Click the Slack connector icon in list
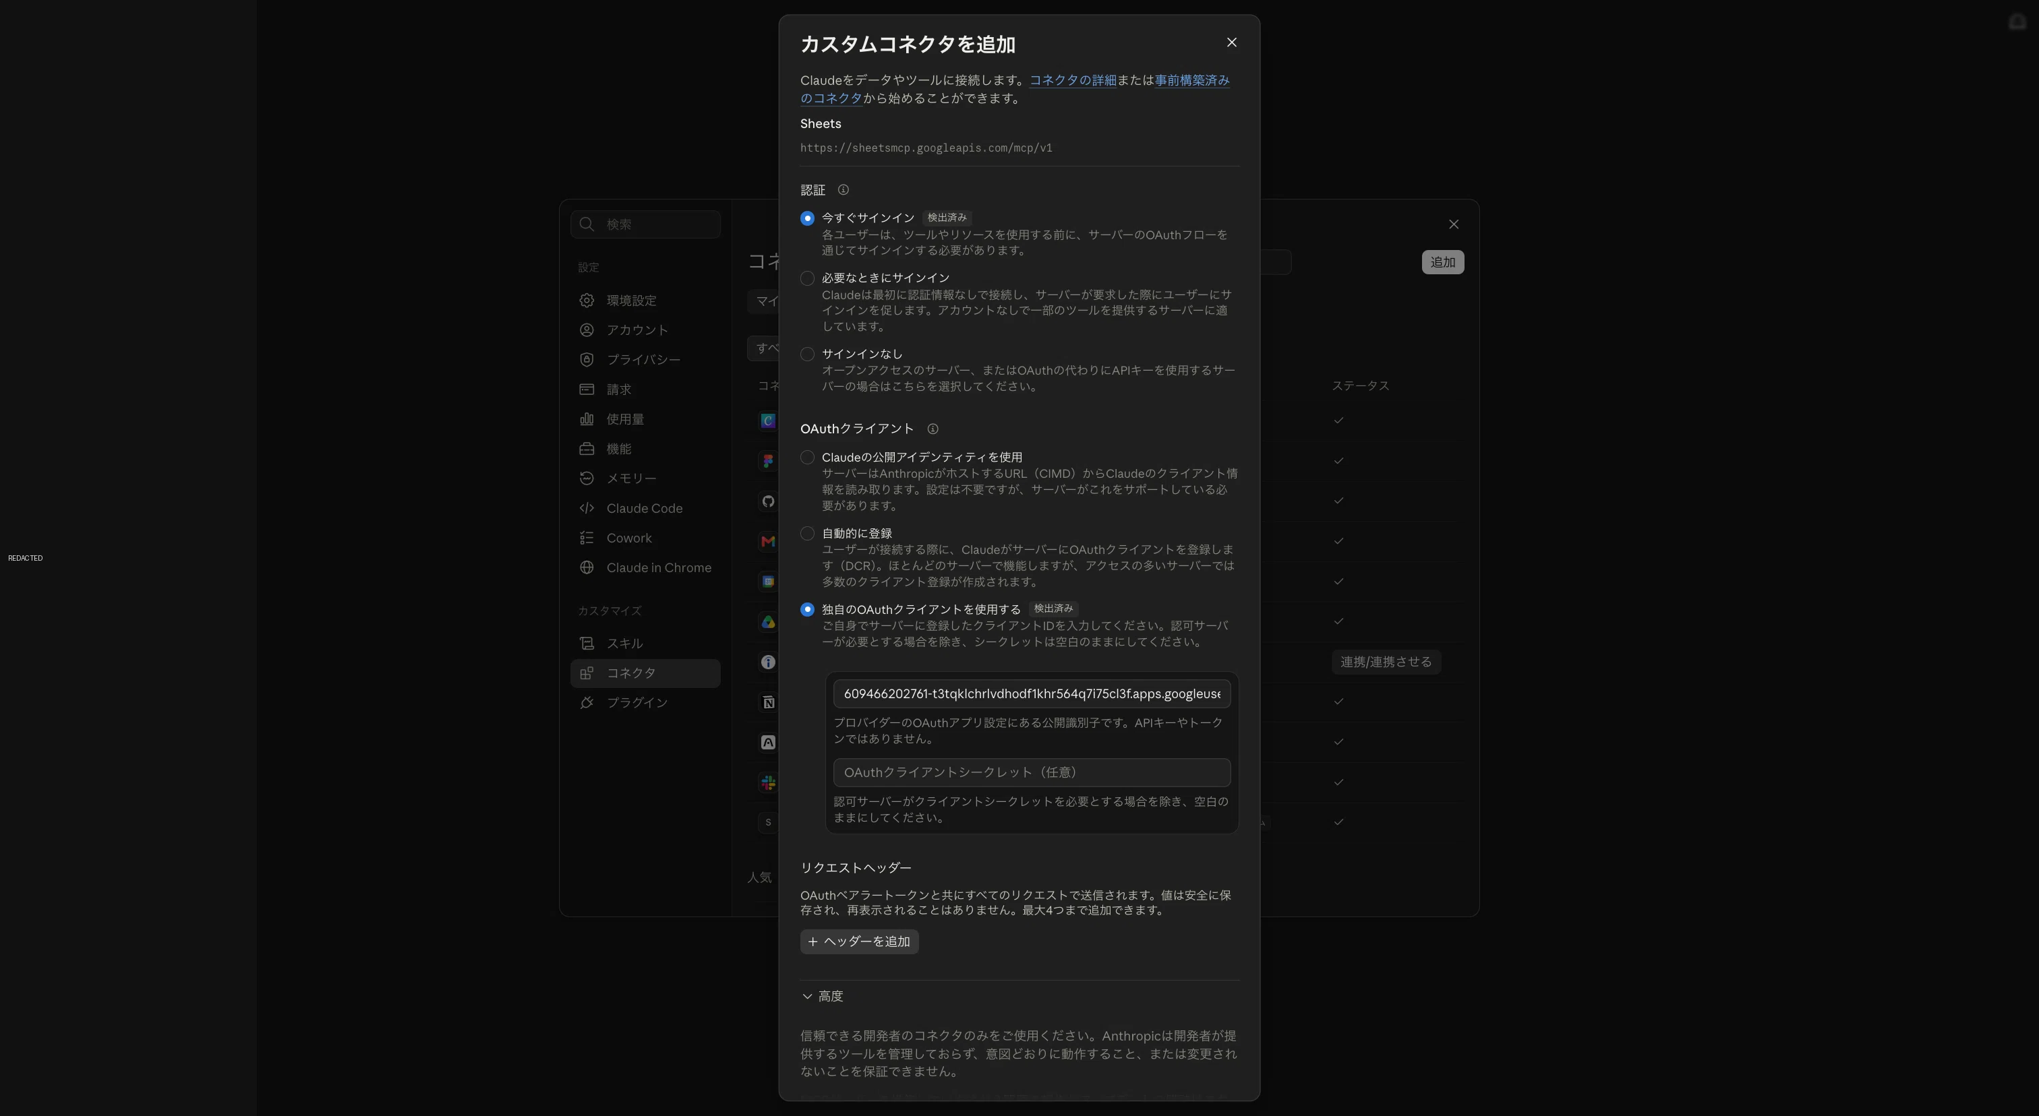The image size is (2039, 1116). (768, 782)
